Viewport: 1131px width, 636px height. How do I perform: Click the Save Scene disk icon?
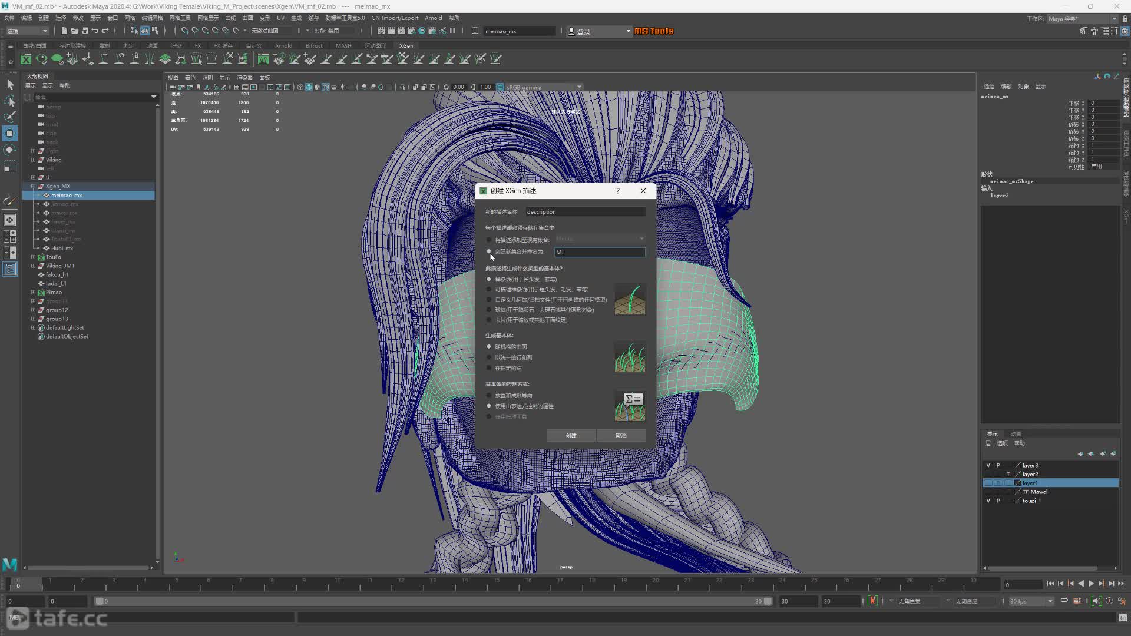(85, 31)
